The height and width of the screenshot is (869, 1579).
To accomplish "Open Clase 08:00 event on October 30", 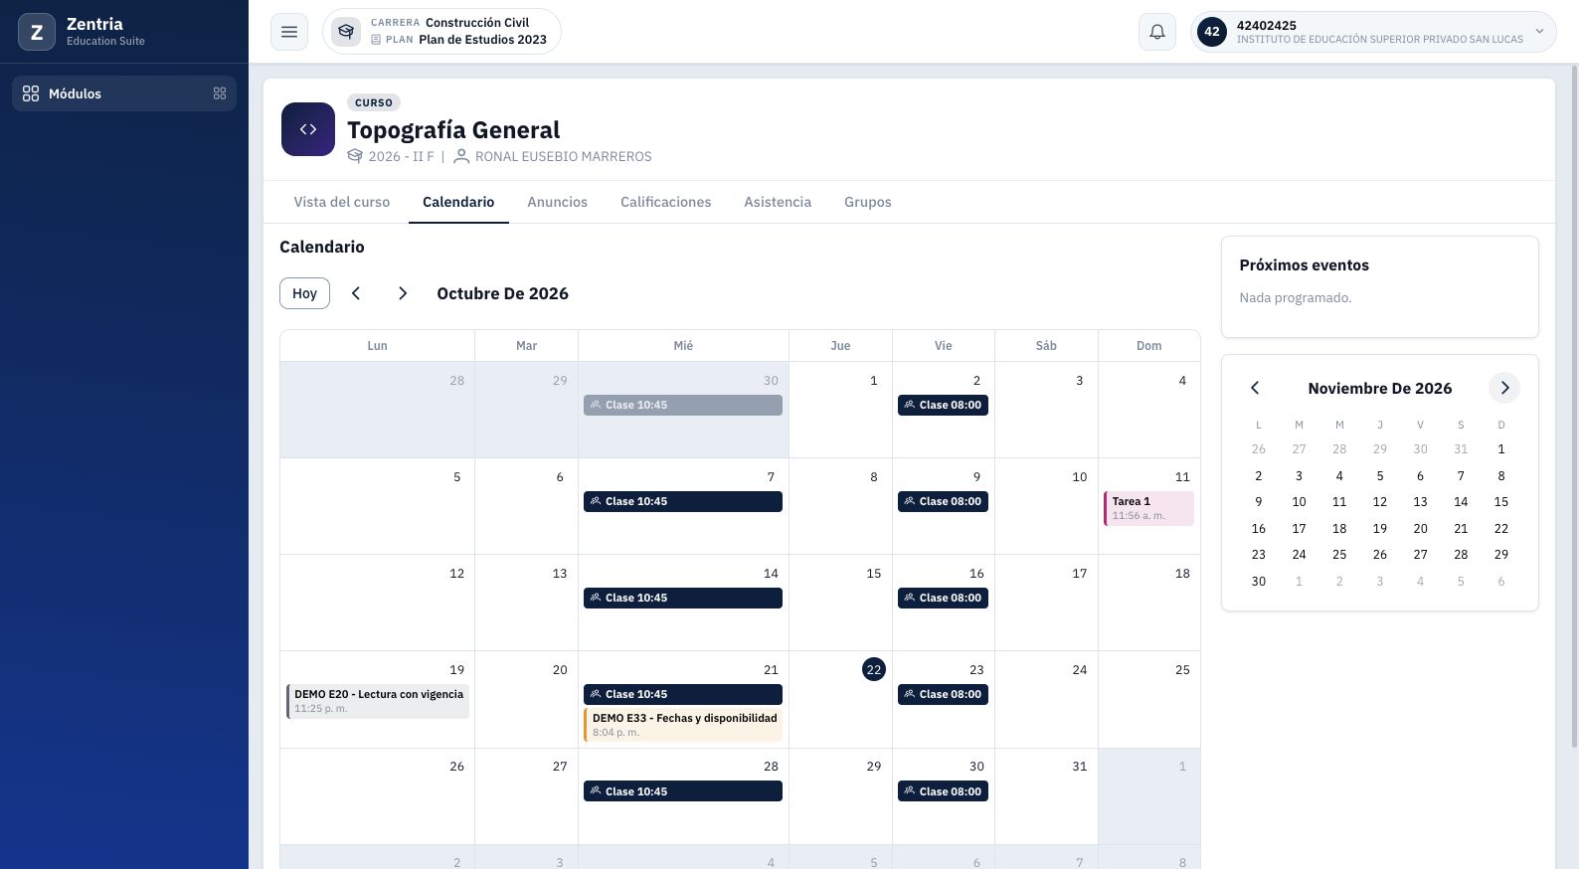I will (x=943, y=791).
